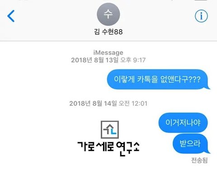Select the 이거저나야 message bubble

183,122
